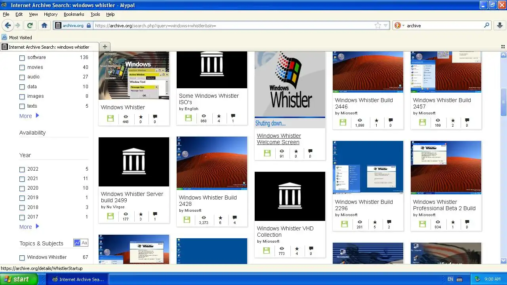507x285 pixels.
Task: Open the Edit menu
Action: pyautogui.click(x=19, y=14)
